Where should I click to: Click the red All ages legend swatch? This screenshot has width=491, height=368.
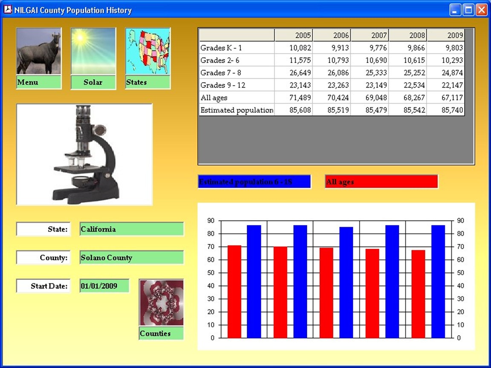tap(381, 182)
